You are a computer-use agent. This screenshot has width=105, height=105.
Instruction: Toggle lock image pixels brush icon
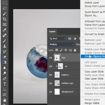(x=61, y=50)
